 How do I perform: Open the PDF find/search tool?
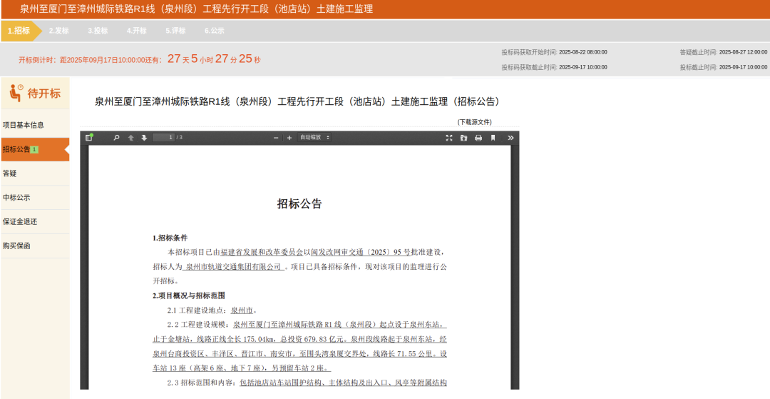[x=116, y=138]
